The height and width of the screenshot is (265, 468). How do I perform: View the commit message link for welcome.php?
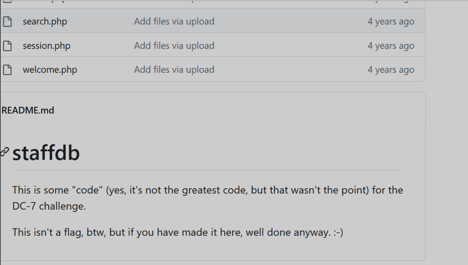tap(174, 70)
